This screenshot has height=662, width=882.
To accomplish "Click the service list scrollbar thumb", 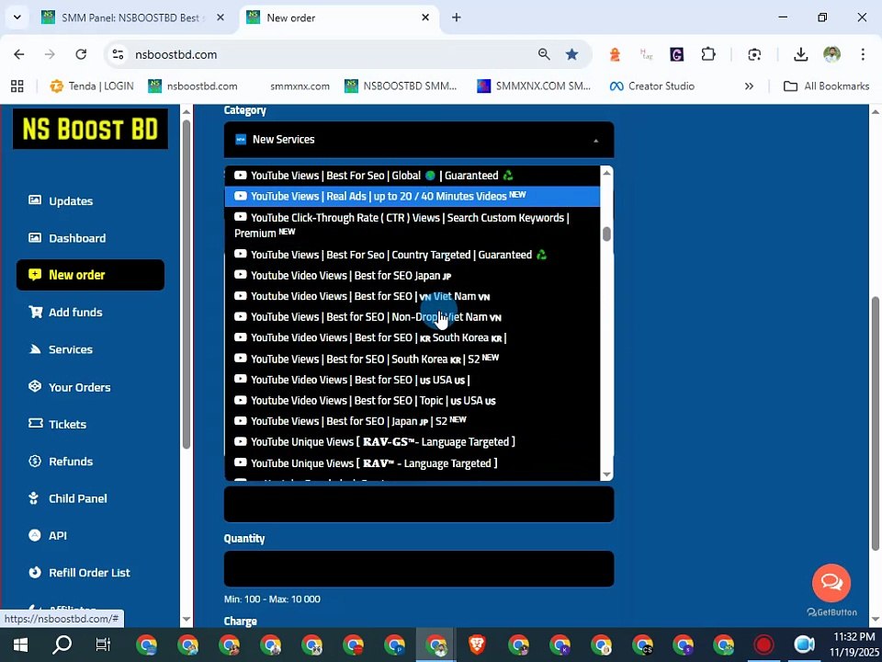I will point(606,234).
